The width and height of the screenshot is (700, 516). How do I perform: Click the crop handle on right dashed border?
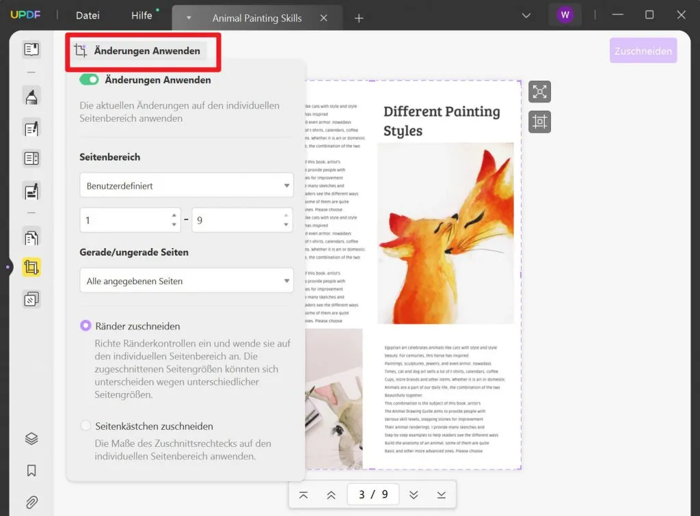coord(520,275)
